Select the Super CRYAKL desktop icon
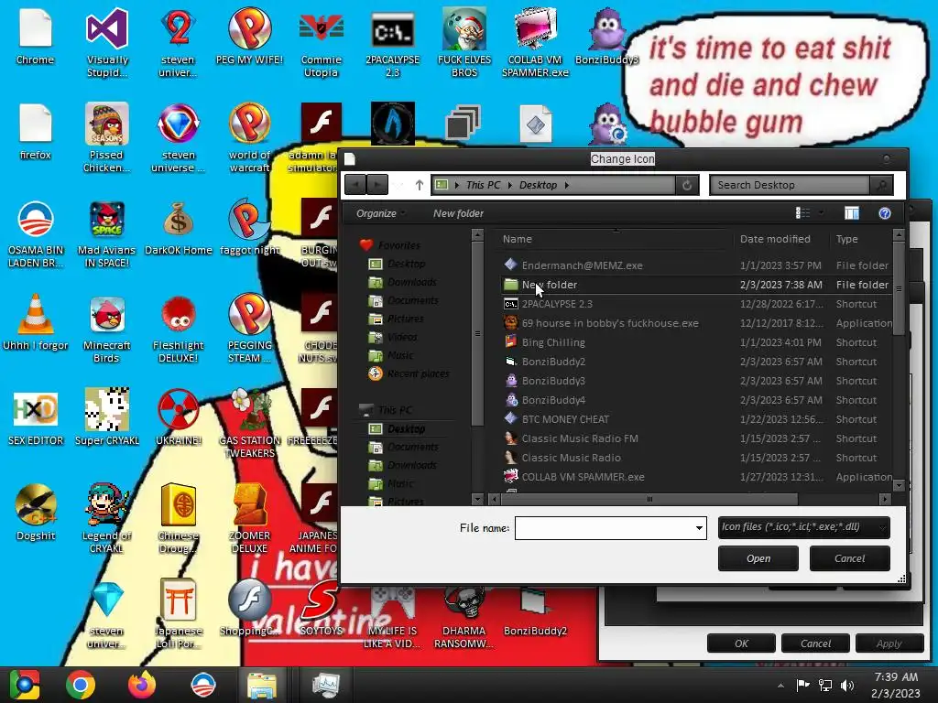 click(x=107, y=417)
